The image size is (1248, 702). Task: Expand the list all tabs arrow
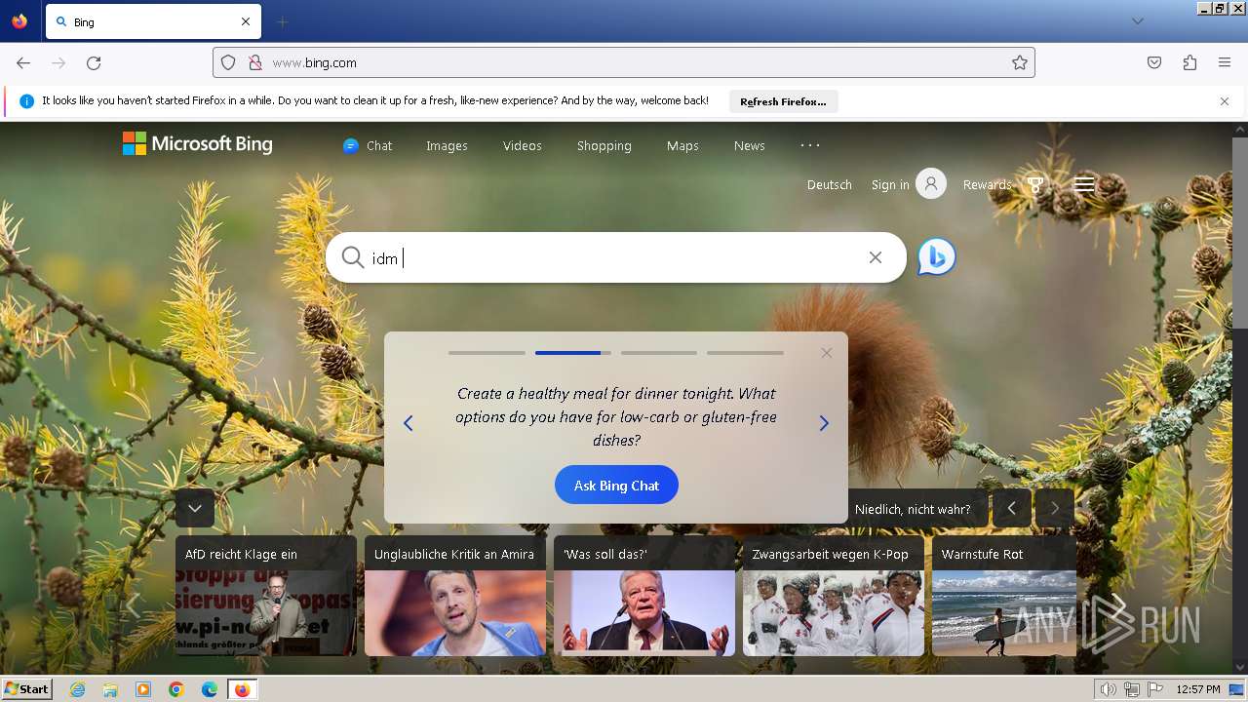click(1137, 21)
